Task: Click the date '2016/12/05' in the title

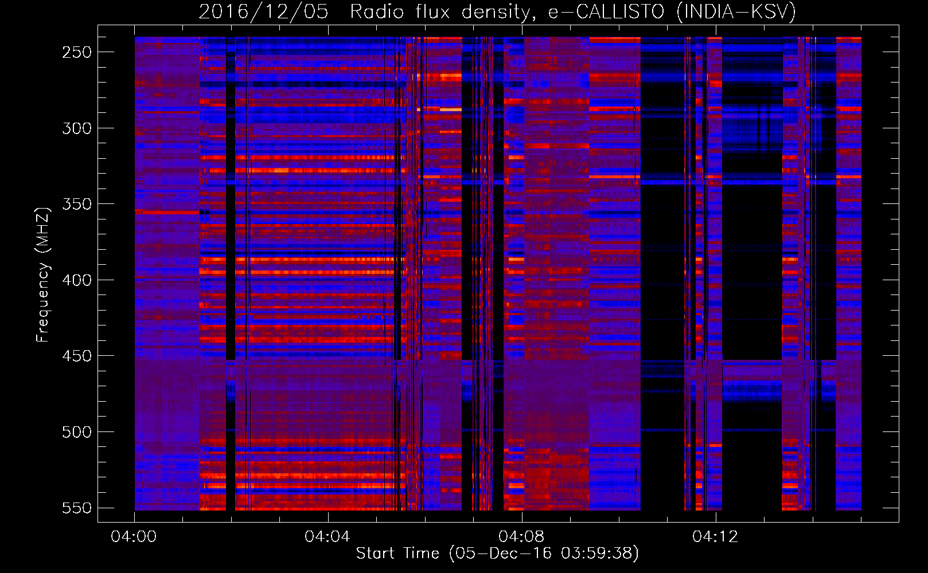Action: 264,11
